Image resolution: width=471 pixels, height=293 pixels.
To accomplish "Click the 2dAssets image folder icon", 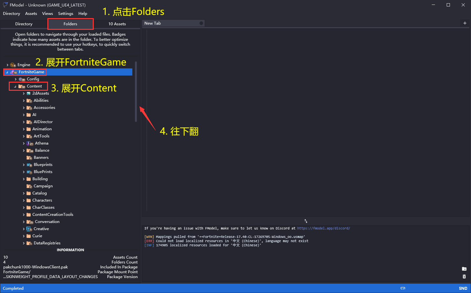I will click(29, 93).
